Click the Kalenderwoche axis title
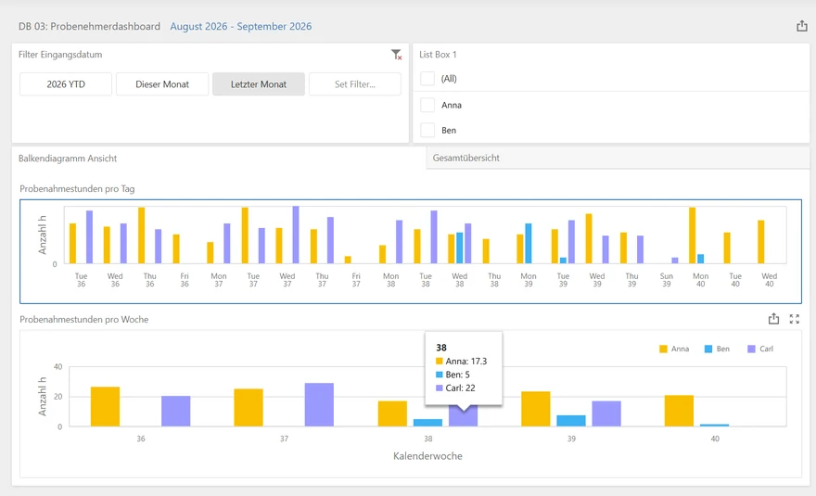Screen dimensions: 816x496 (427, 456)
